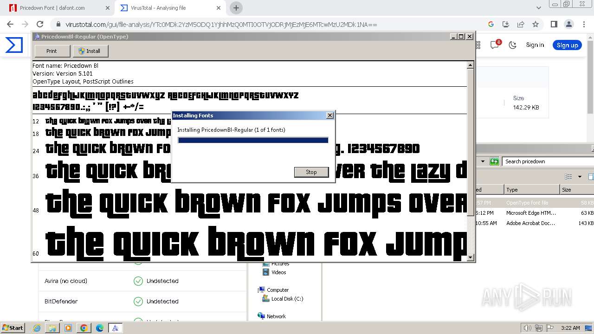Click the change view icon in Explorer
The width and height of the screenshot is (594, 334).
[568, 177]
